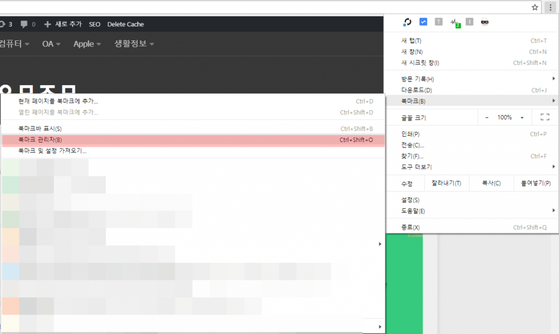This screenshot has width=559, height=334.
Task: Click the glasses-style extension icon
Action: (x=485, y=22)
